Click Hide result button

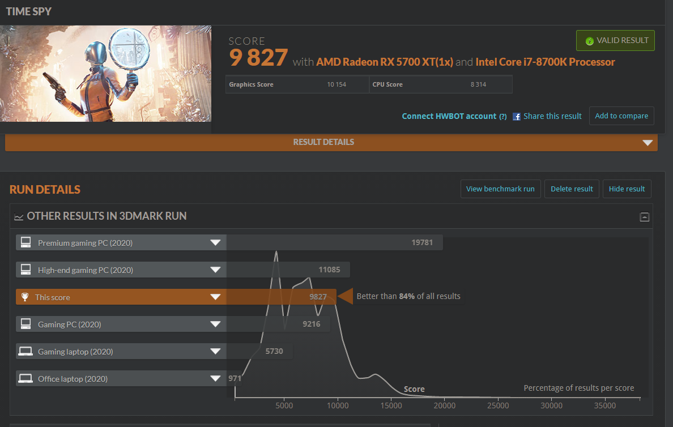(x=627, y=189)
